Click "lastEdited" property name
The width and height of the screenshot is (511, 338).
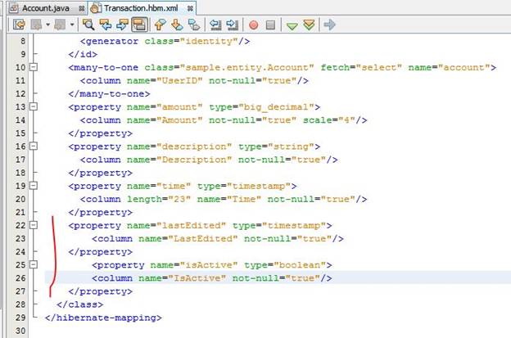coord(191,225)
